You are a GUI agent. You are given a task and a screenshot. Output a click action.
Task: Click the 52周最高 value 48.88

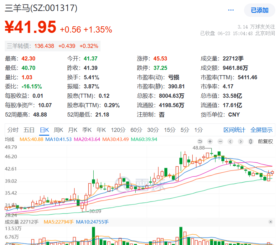40,115
